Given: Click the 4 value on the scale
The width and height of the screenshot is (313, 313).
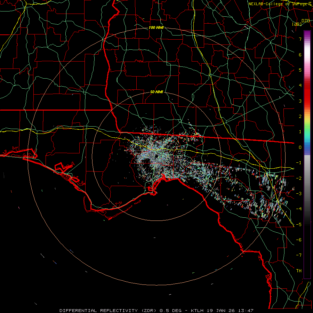Looking at the screenshot, I should (300, 86).
